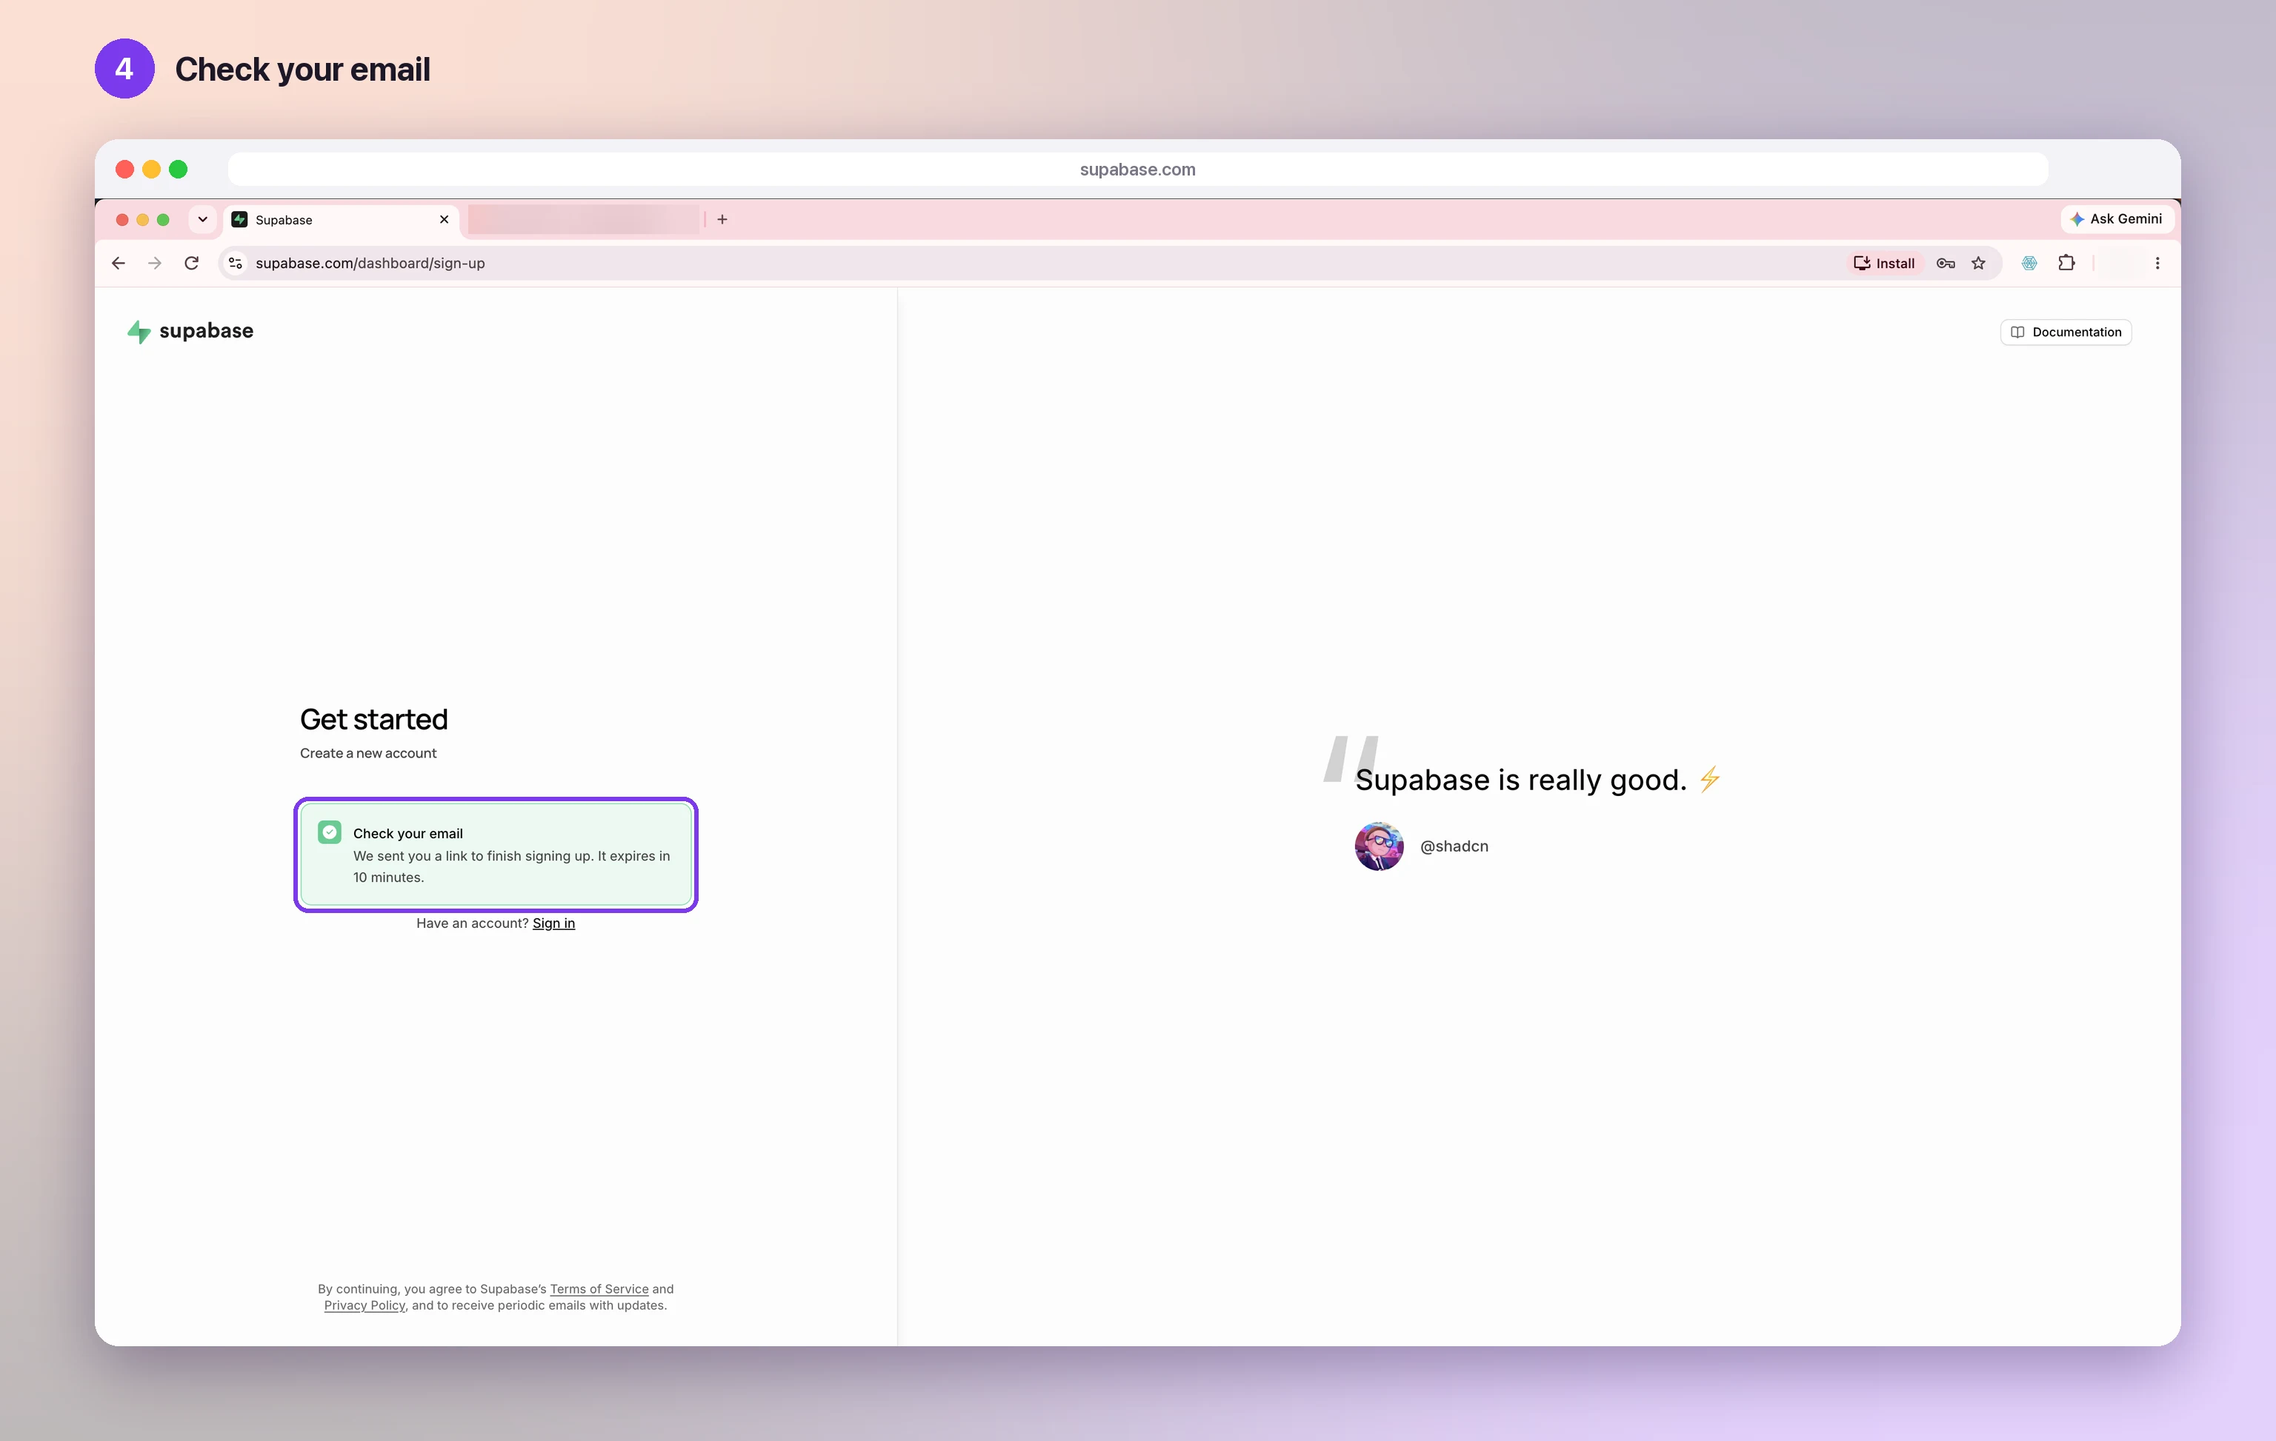Bookmark this page with the star icon
Viewport: 2276px width, 1441px height.
click(x=1978, y=264)
